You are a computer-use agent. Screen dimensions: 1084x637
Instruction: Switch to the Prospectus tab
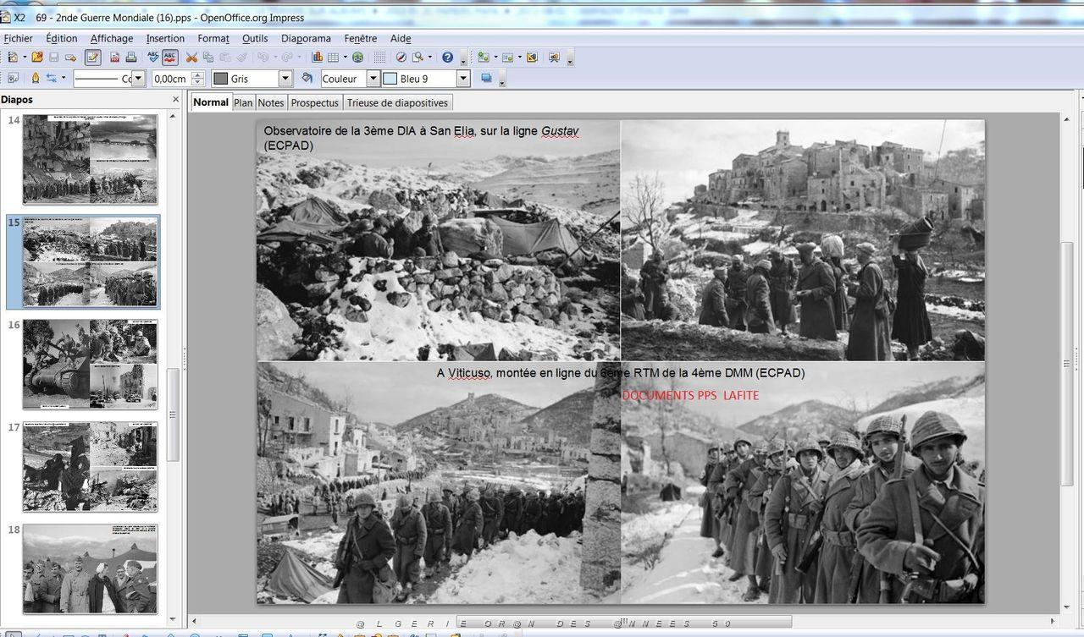pos(315,102)
